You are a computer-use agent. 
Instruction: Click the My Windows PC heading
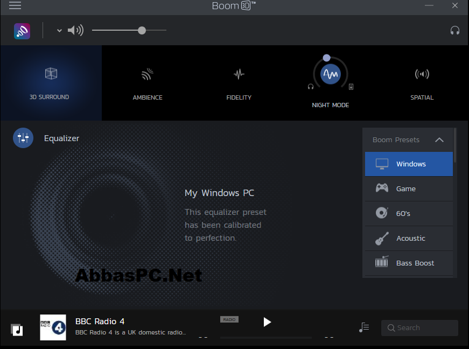pyautogui.click(x=220, y=193)
